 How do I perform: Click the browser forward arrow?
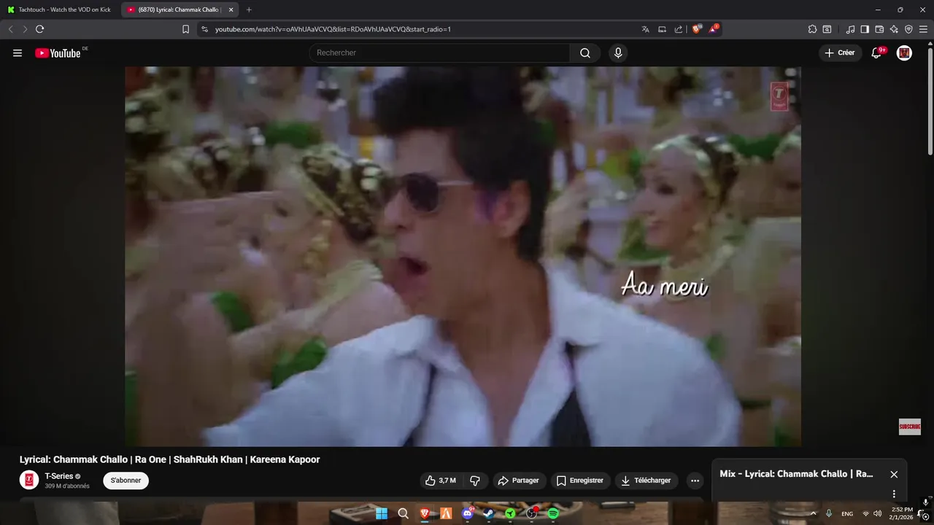[25, 29]
